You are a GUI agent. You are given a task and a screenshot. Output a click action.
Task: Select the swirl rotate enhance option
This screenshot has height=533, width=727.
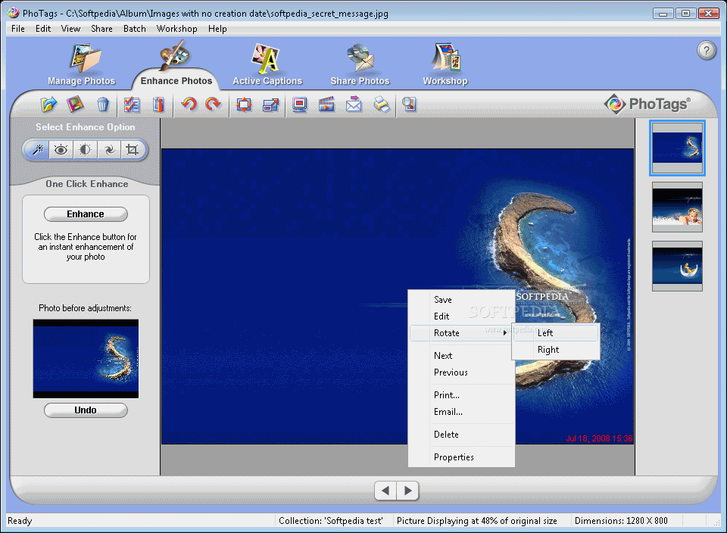click(x=109, y=150)
